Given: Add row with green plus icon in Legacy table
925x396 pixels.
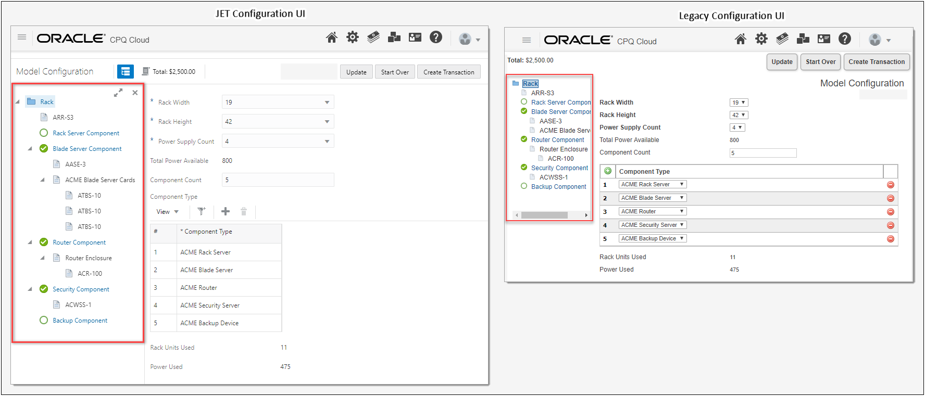Looking at the screenshot, I should point(608,171).
